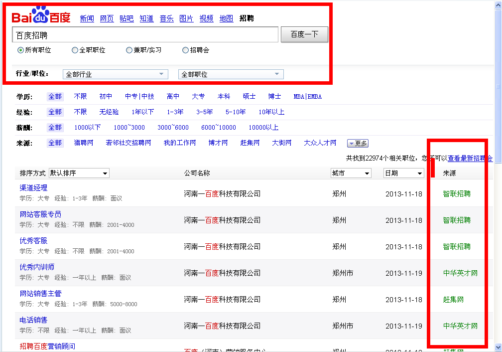Viewport: 502px width, 352px height.
Task: Click 赶集网 source for 网站销售主管 row
Action: [x=453, y=300]
